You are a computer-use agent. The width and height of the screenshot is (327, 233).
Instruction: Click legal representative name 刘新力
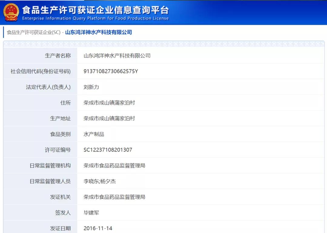(x=91, y=87)
